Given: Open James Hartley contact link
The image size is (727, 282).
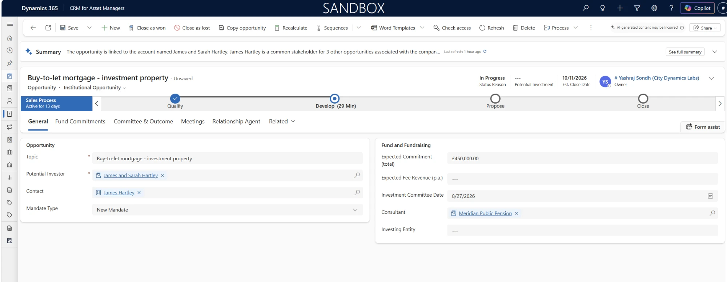Looking at the screenshot, I should [x=119, y=193].
